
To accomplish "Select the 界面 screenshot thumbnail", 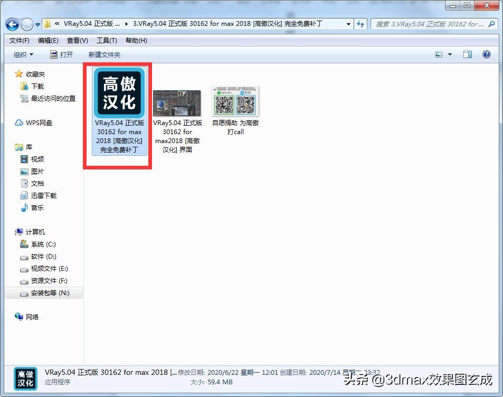I will tap(177, 103).
